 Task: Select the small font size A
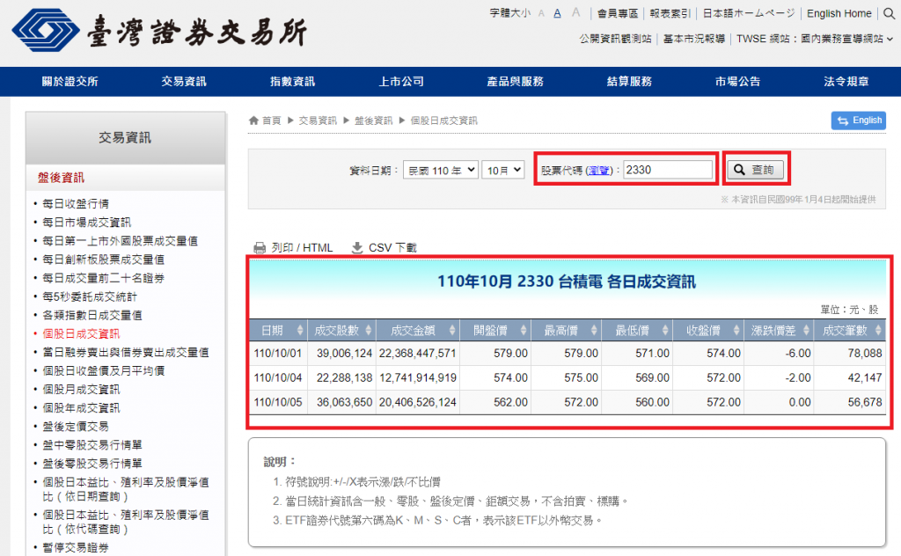pyautogui.click(x=541, y=13)
